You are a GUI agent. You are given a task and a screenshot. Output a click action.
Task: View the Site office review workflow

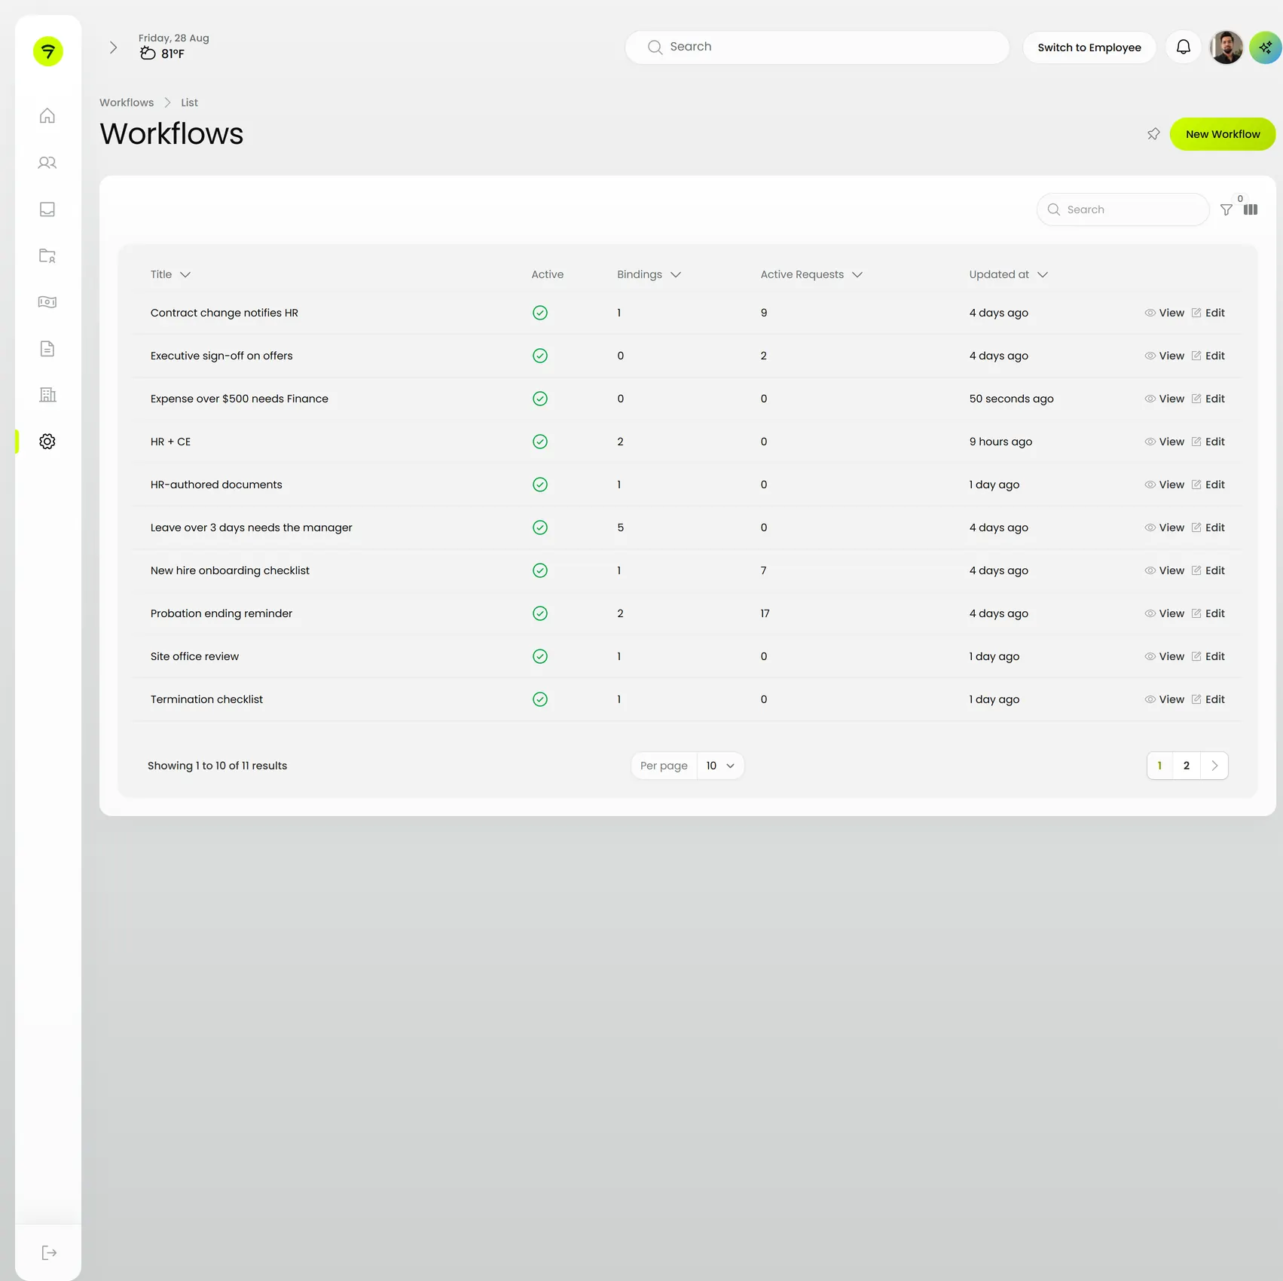pos(1164,656)
